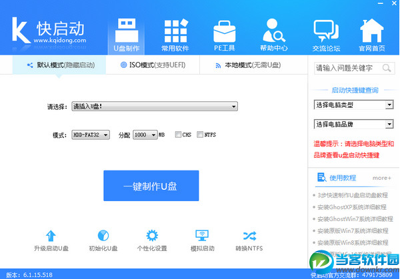Enable the NTFS checkbox
The height and width of the screenshot is (279, 400).
coord(200,135)
